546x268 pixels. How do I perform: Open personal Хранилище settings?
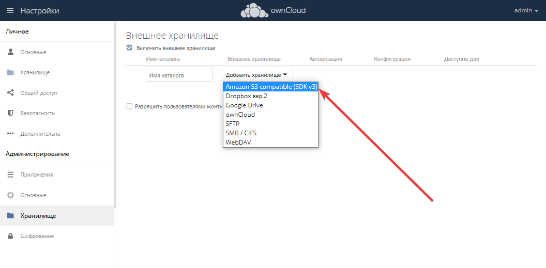57,73
